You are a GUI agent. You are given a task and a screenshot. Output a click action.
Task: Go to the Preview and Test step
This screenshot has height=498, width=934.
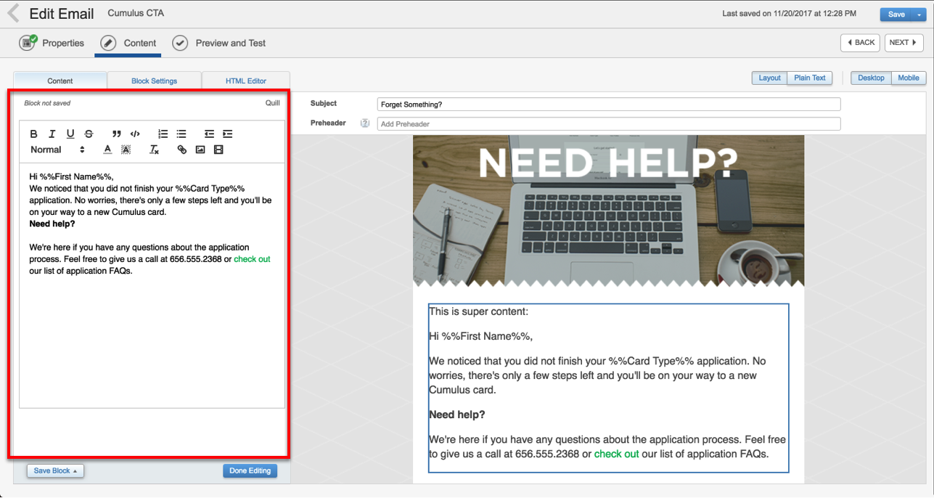(x=219, y=43)
